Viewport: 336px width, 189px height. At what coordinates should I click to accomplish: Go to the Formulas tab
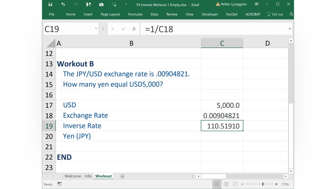(x=135, y=14)
